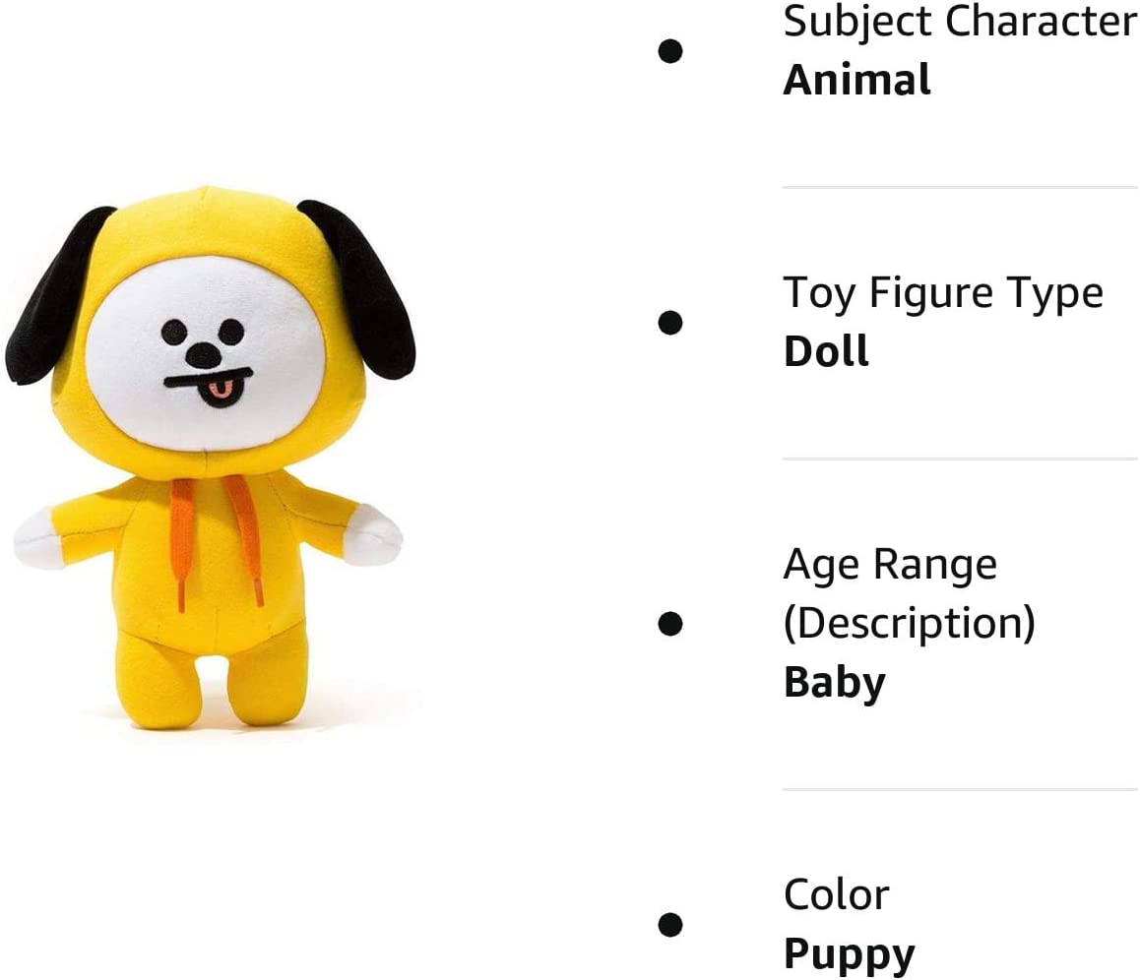Click the plush toy's right black ear
This screenshot has height=980, width=1140.
click(359, 288)
